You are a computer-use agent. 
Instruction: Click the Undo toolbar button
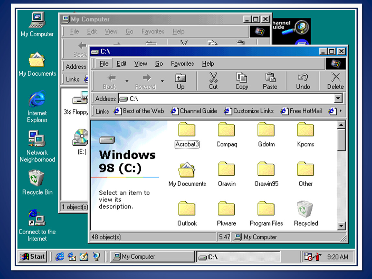(303, 81)
